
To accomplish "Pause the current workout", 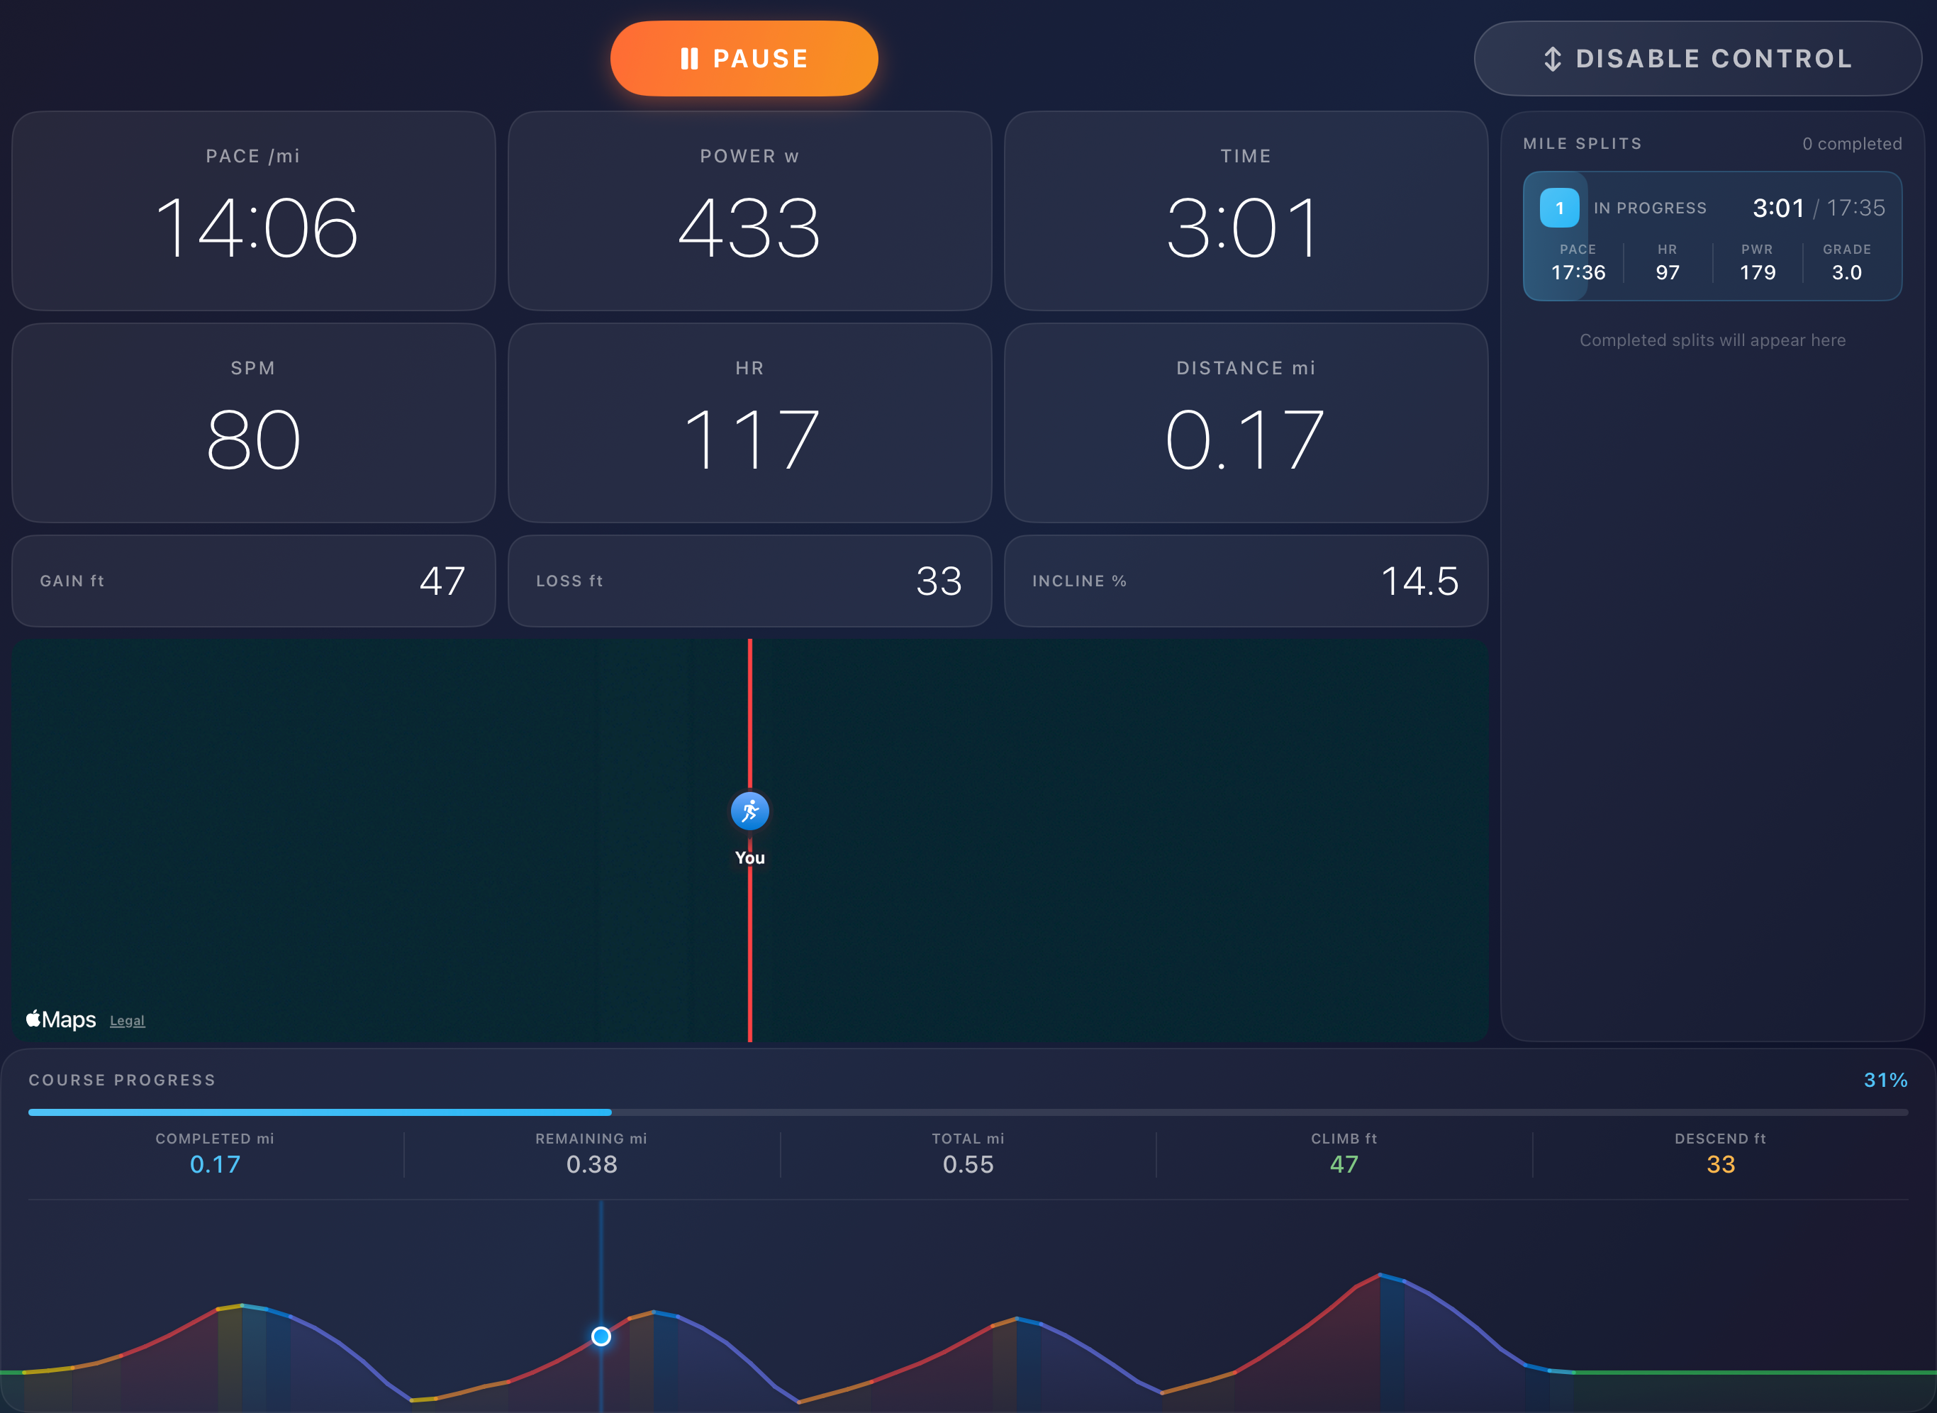I will point(743,58).
